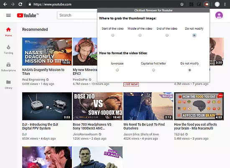Click '5.4M views • 3 years ago' text
This screenshot has height=168, width=230.
[x=191, y=138]
